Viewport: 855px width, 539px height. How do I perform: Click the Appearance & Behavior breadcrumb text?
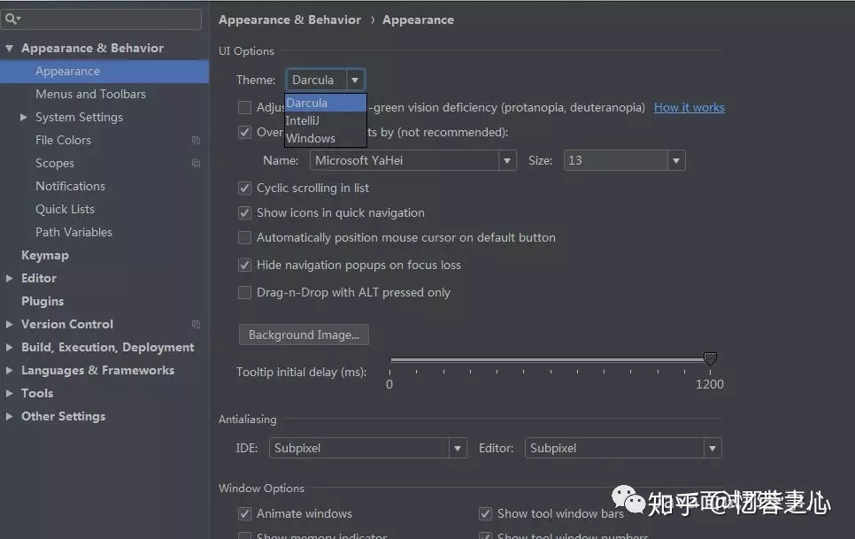[x=289, y=20]
